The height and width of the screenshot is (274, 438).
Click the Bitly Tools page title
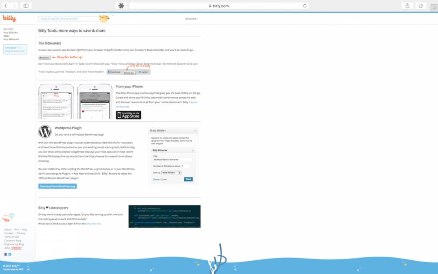pyautogui.click(x=72, y=31)
